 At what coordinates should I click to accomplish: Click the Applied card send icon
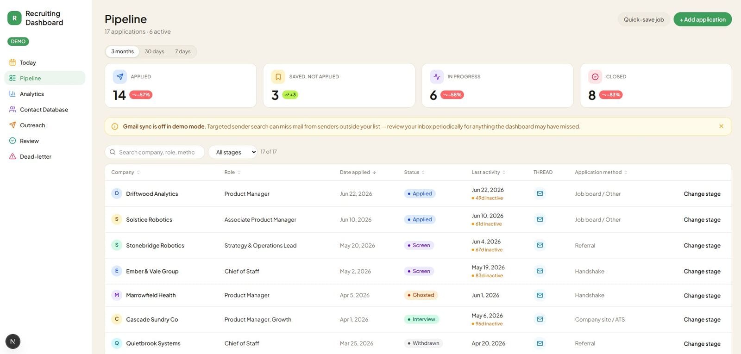[120, 77]
